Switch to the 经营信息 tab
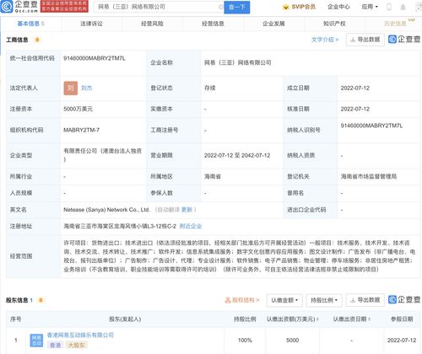The height and width of the screenshot is (354, 422). (213, 24)
